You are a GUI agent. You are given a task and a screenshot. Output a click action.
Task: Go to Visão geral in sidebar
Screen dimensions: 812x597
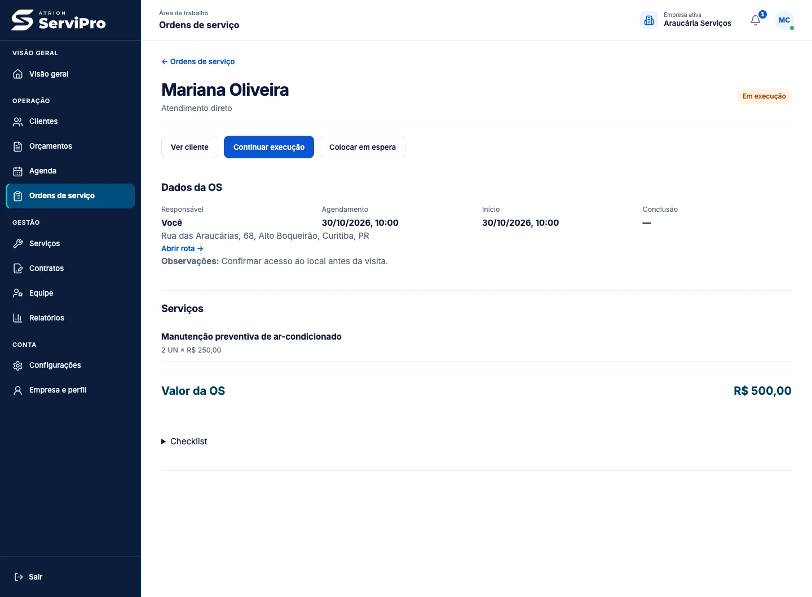(x=70, y=74)
